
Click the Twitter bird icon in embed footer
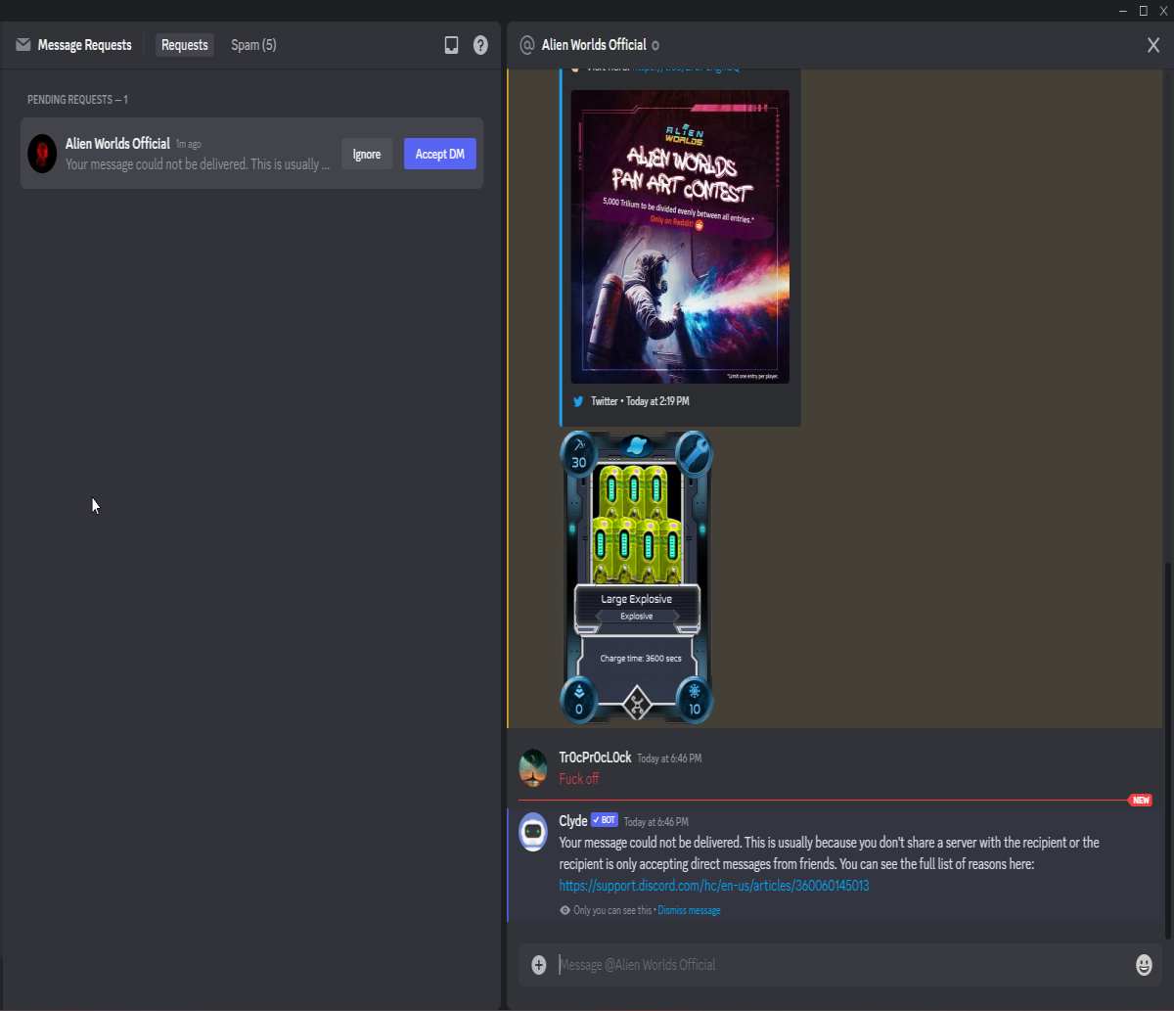pos(578,401)
